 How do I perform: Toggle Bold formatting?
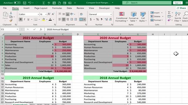coord(21,19)
